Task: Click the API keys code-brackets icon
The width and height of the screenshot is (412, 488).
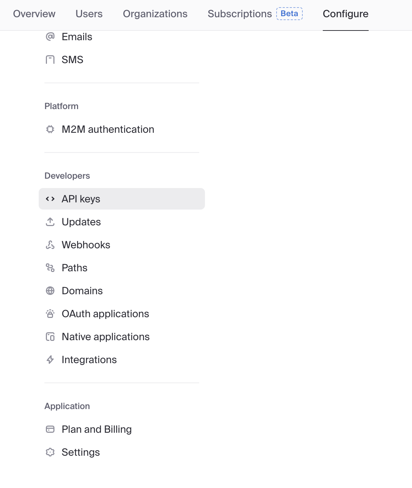Action: click(50, 199)
